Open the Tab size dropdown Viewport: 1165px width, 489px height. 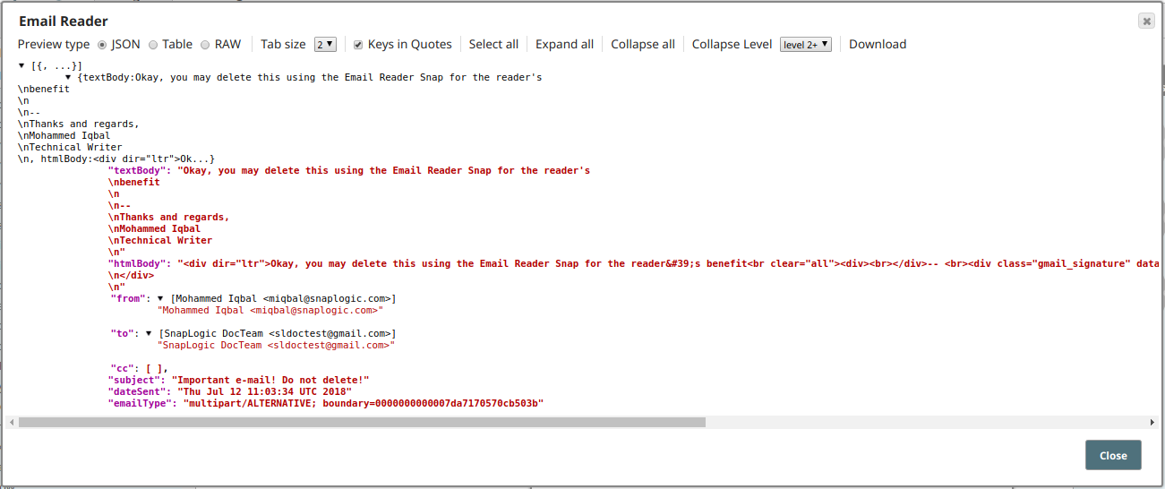325,44
